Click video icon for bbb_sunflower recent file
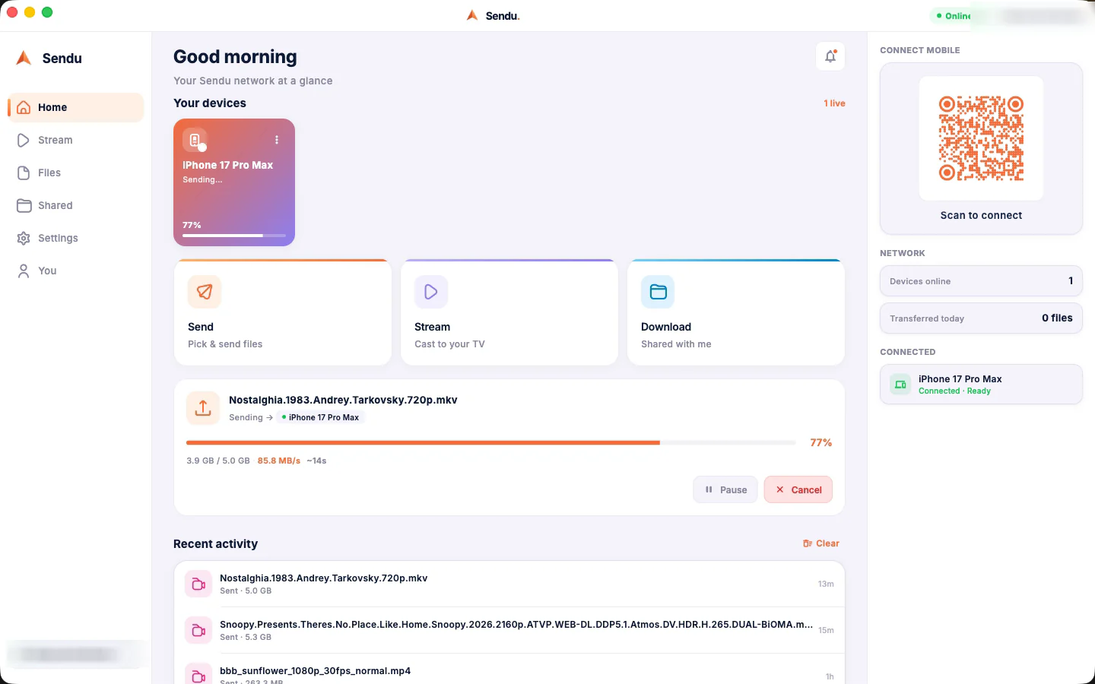 [x=198, y=676]
